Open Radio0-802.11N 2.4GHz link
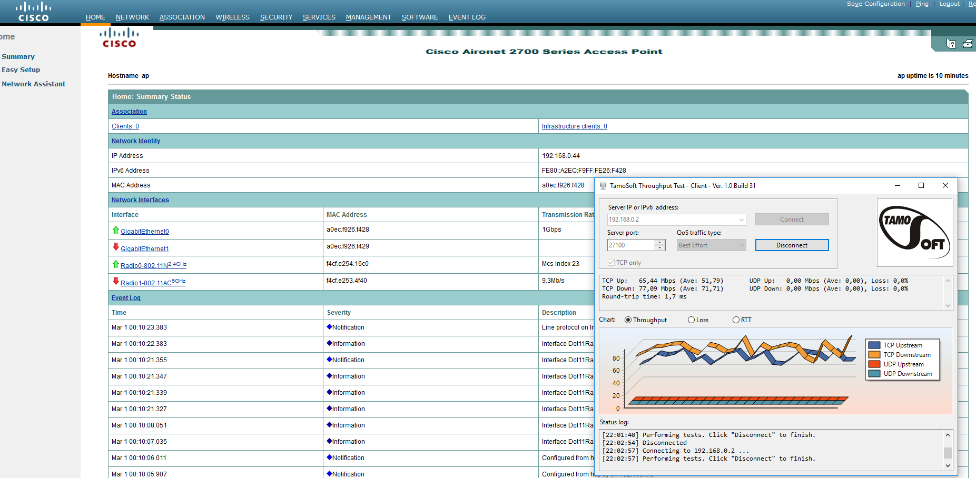 (153, 265)
